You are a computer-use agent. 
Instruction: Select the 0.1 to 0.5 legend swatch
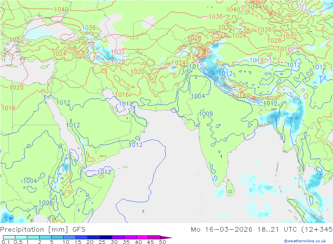9,237
